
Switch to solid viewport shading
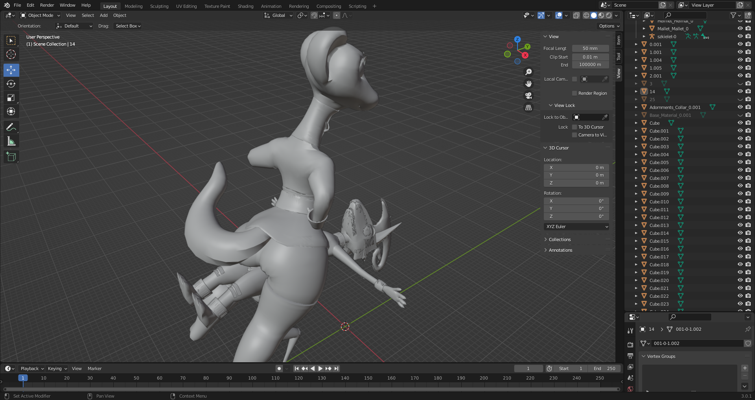[594, 15]
